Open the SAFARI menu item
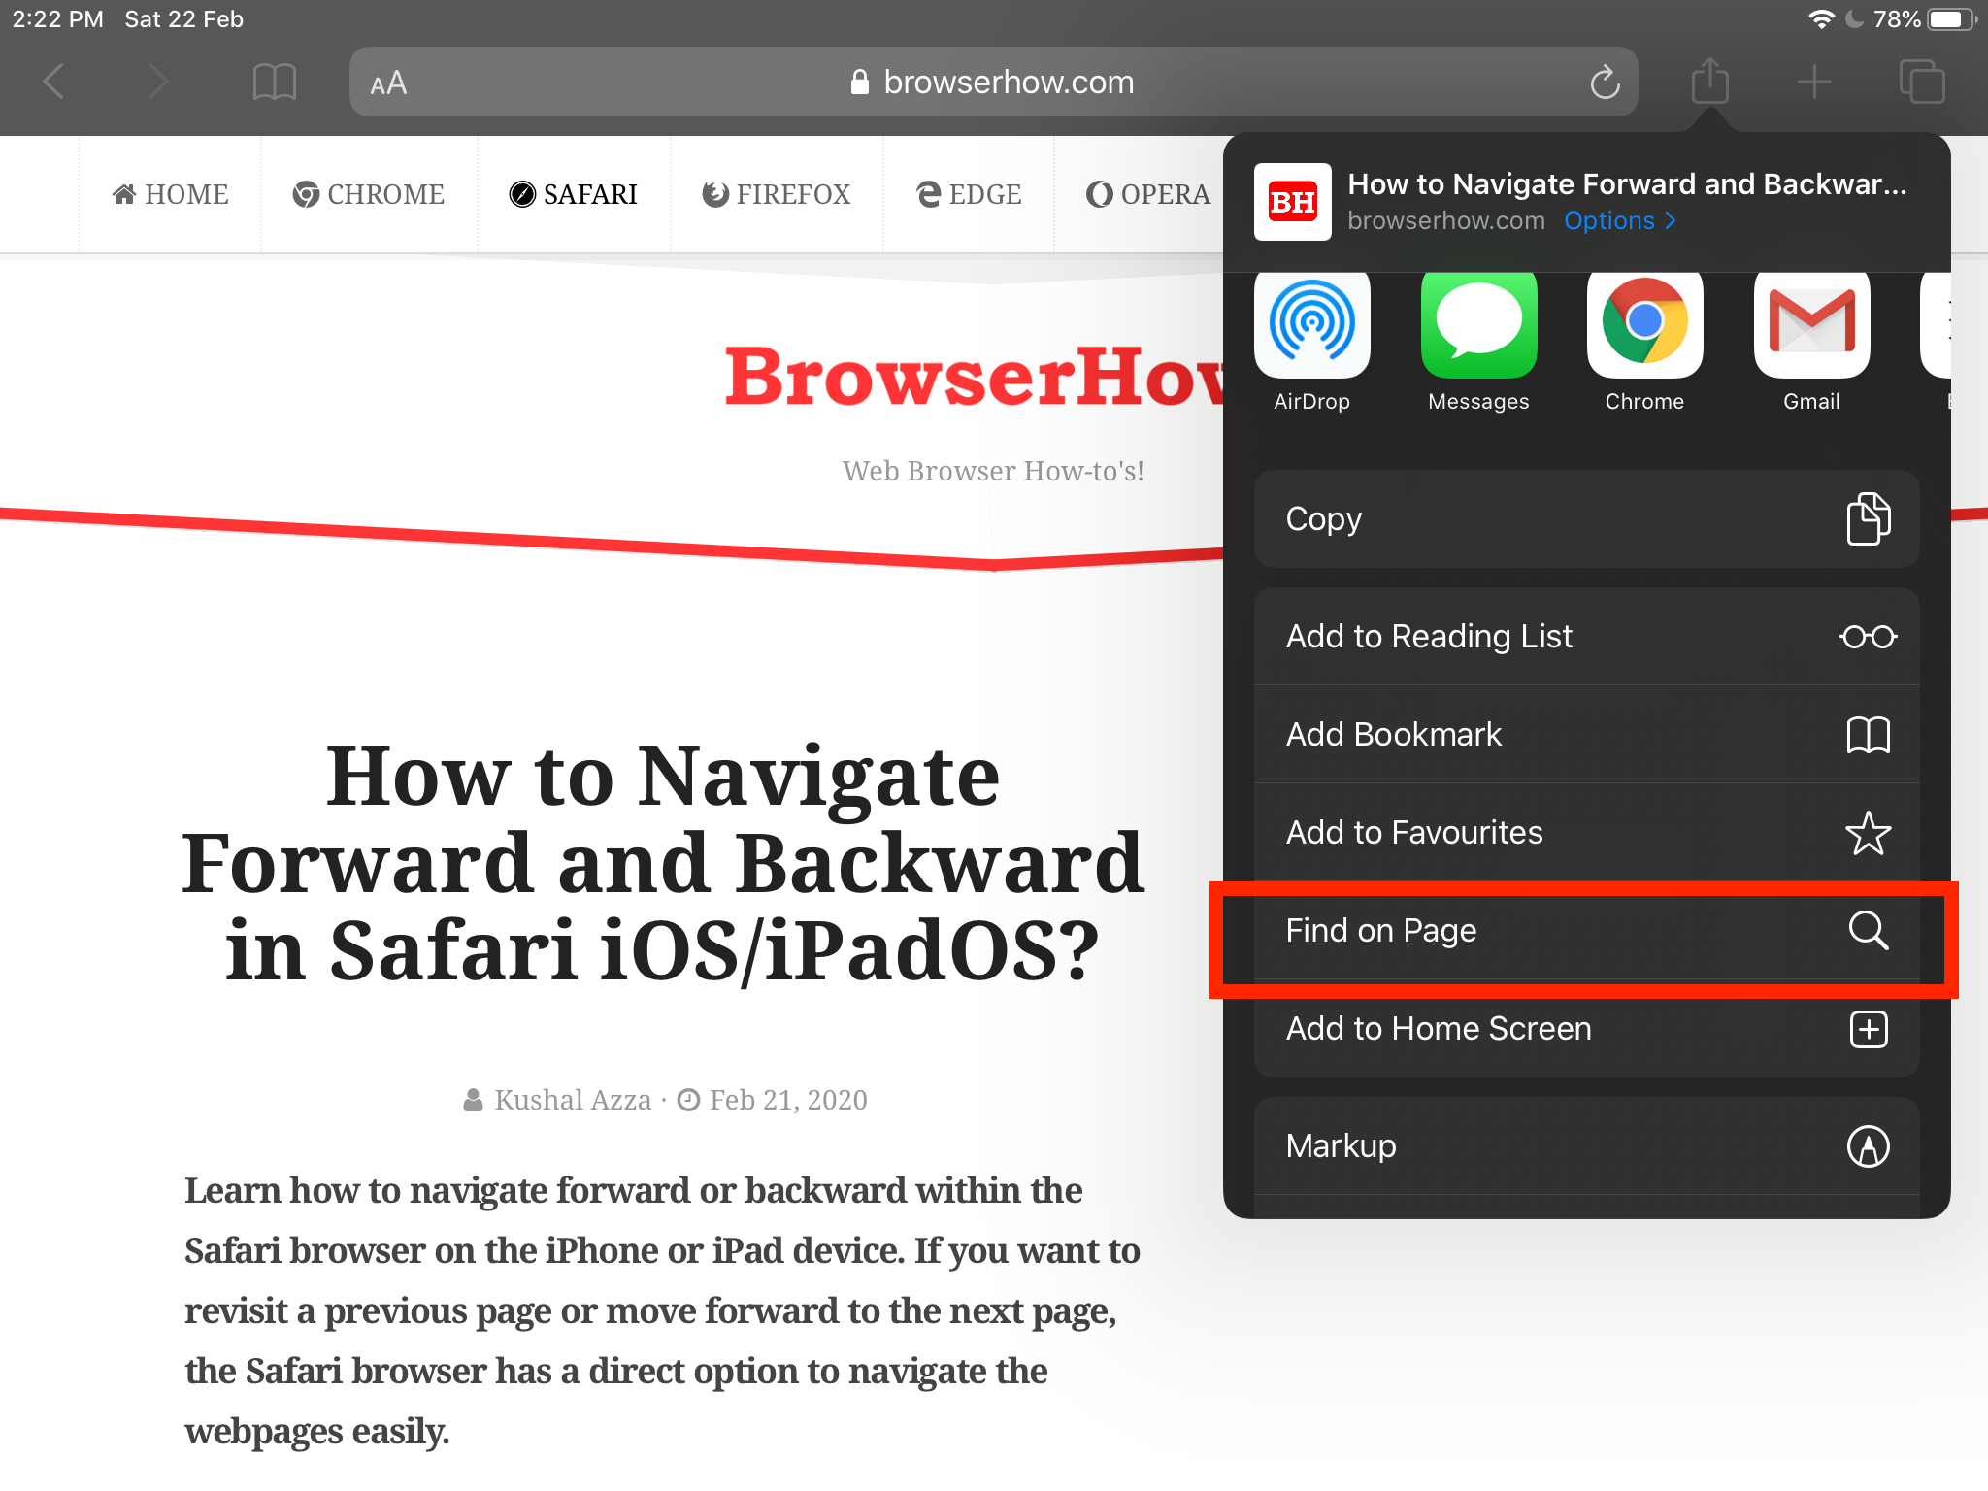 point(574,194)
